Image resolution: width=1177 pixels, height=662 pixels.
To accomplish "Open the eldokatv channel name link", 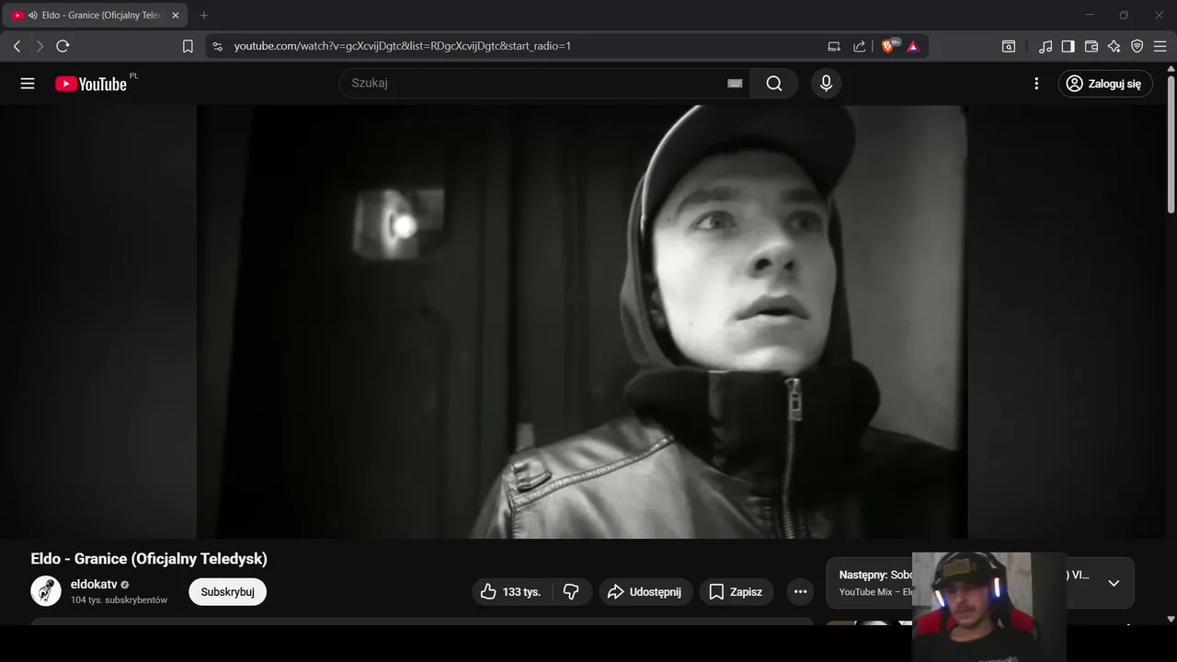I will pyautogui.click(x=94, y=584).
